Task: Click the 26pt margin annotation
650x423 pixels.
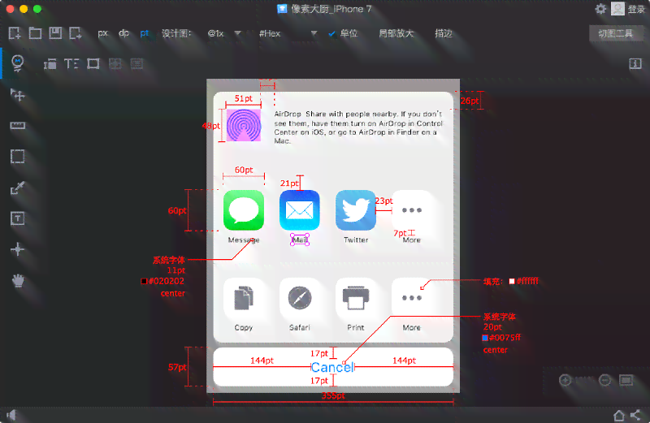Action: (x=470, y=101)
